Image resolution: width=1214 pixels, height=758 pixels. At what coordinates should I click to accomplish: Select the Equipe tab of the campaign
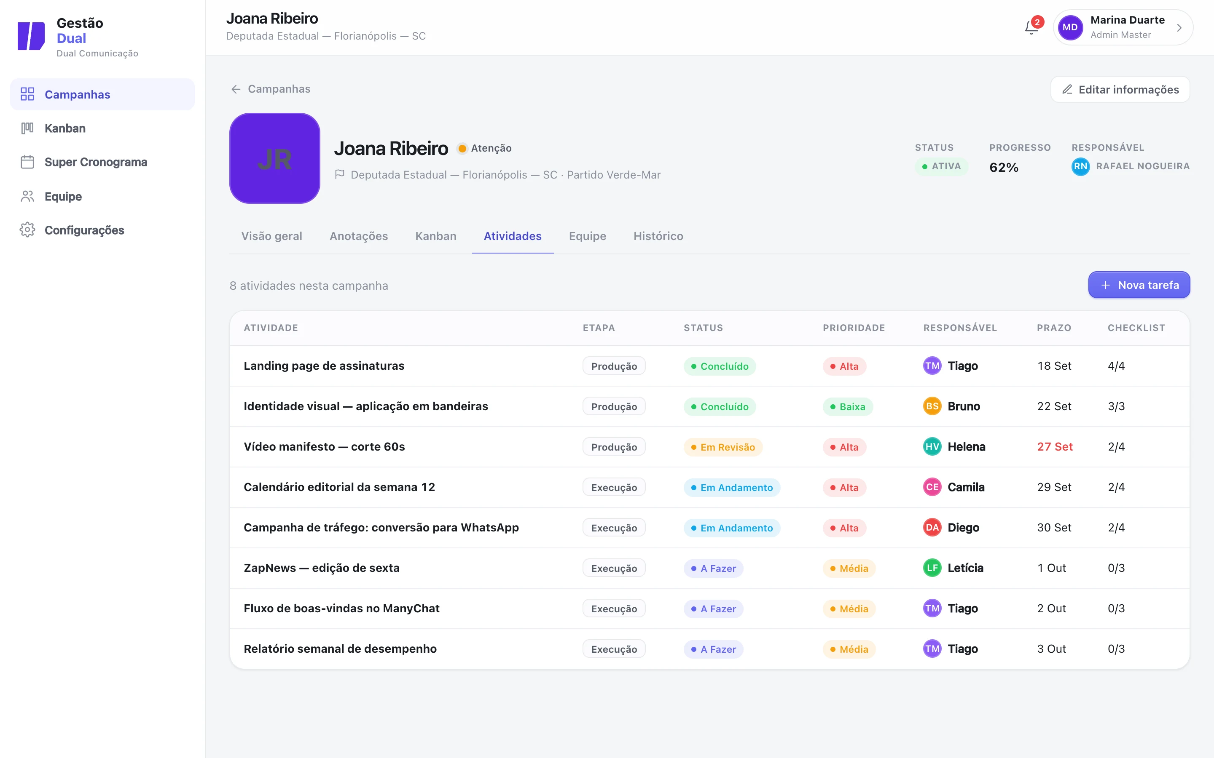(x=588, y=236)
